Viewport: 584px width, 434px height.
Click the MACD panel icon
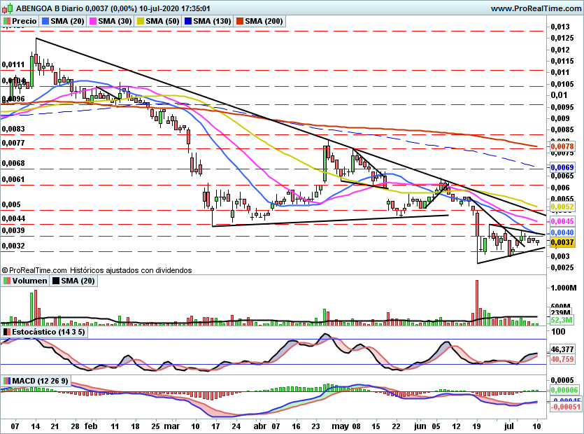(7, 381)
